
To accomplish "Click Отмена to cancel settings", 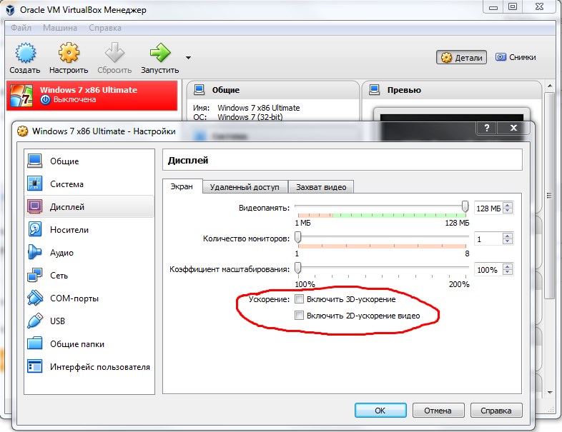I will click(x=438, y=410).
